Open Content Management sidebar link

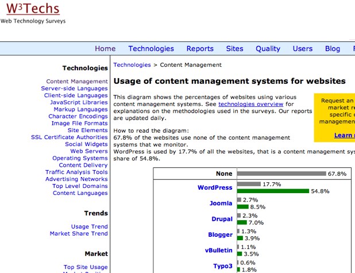[77, 82]
